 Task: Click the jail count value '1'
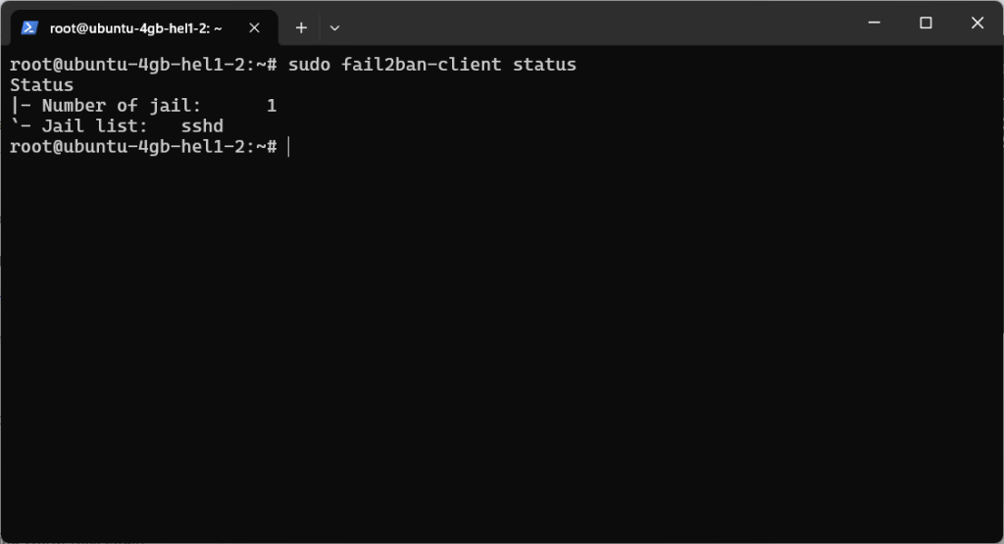click(x=272, y=106)
